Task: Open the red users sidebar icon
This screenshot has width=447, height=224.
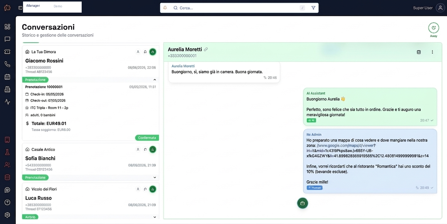Action: [7, 165]
